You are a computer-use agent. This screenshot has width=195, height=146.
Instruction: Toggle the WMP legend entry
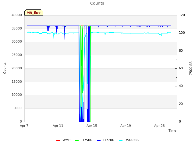(x=63, y=140)
